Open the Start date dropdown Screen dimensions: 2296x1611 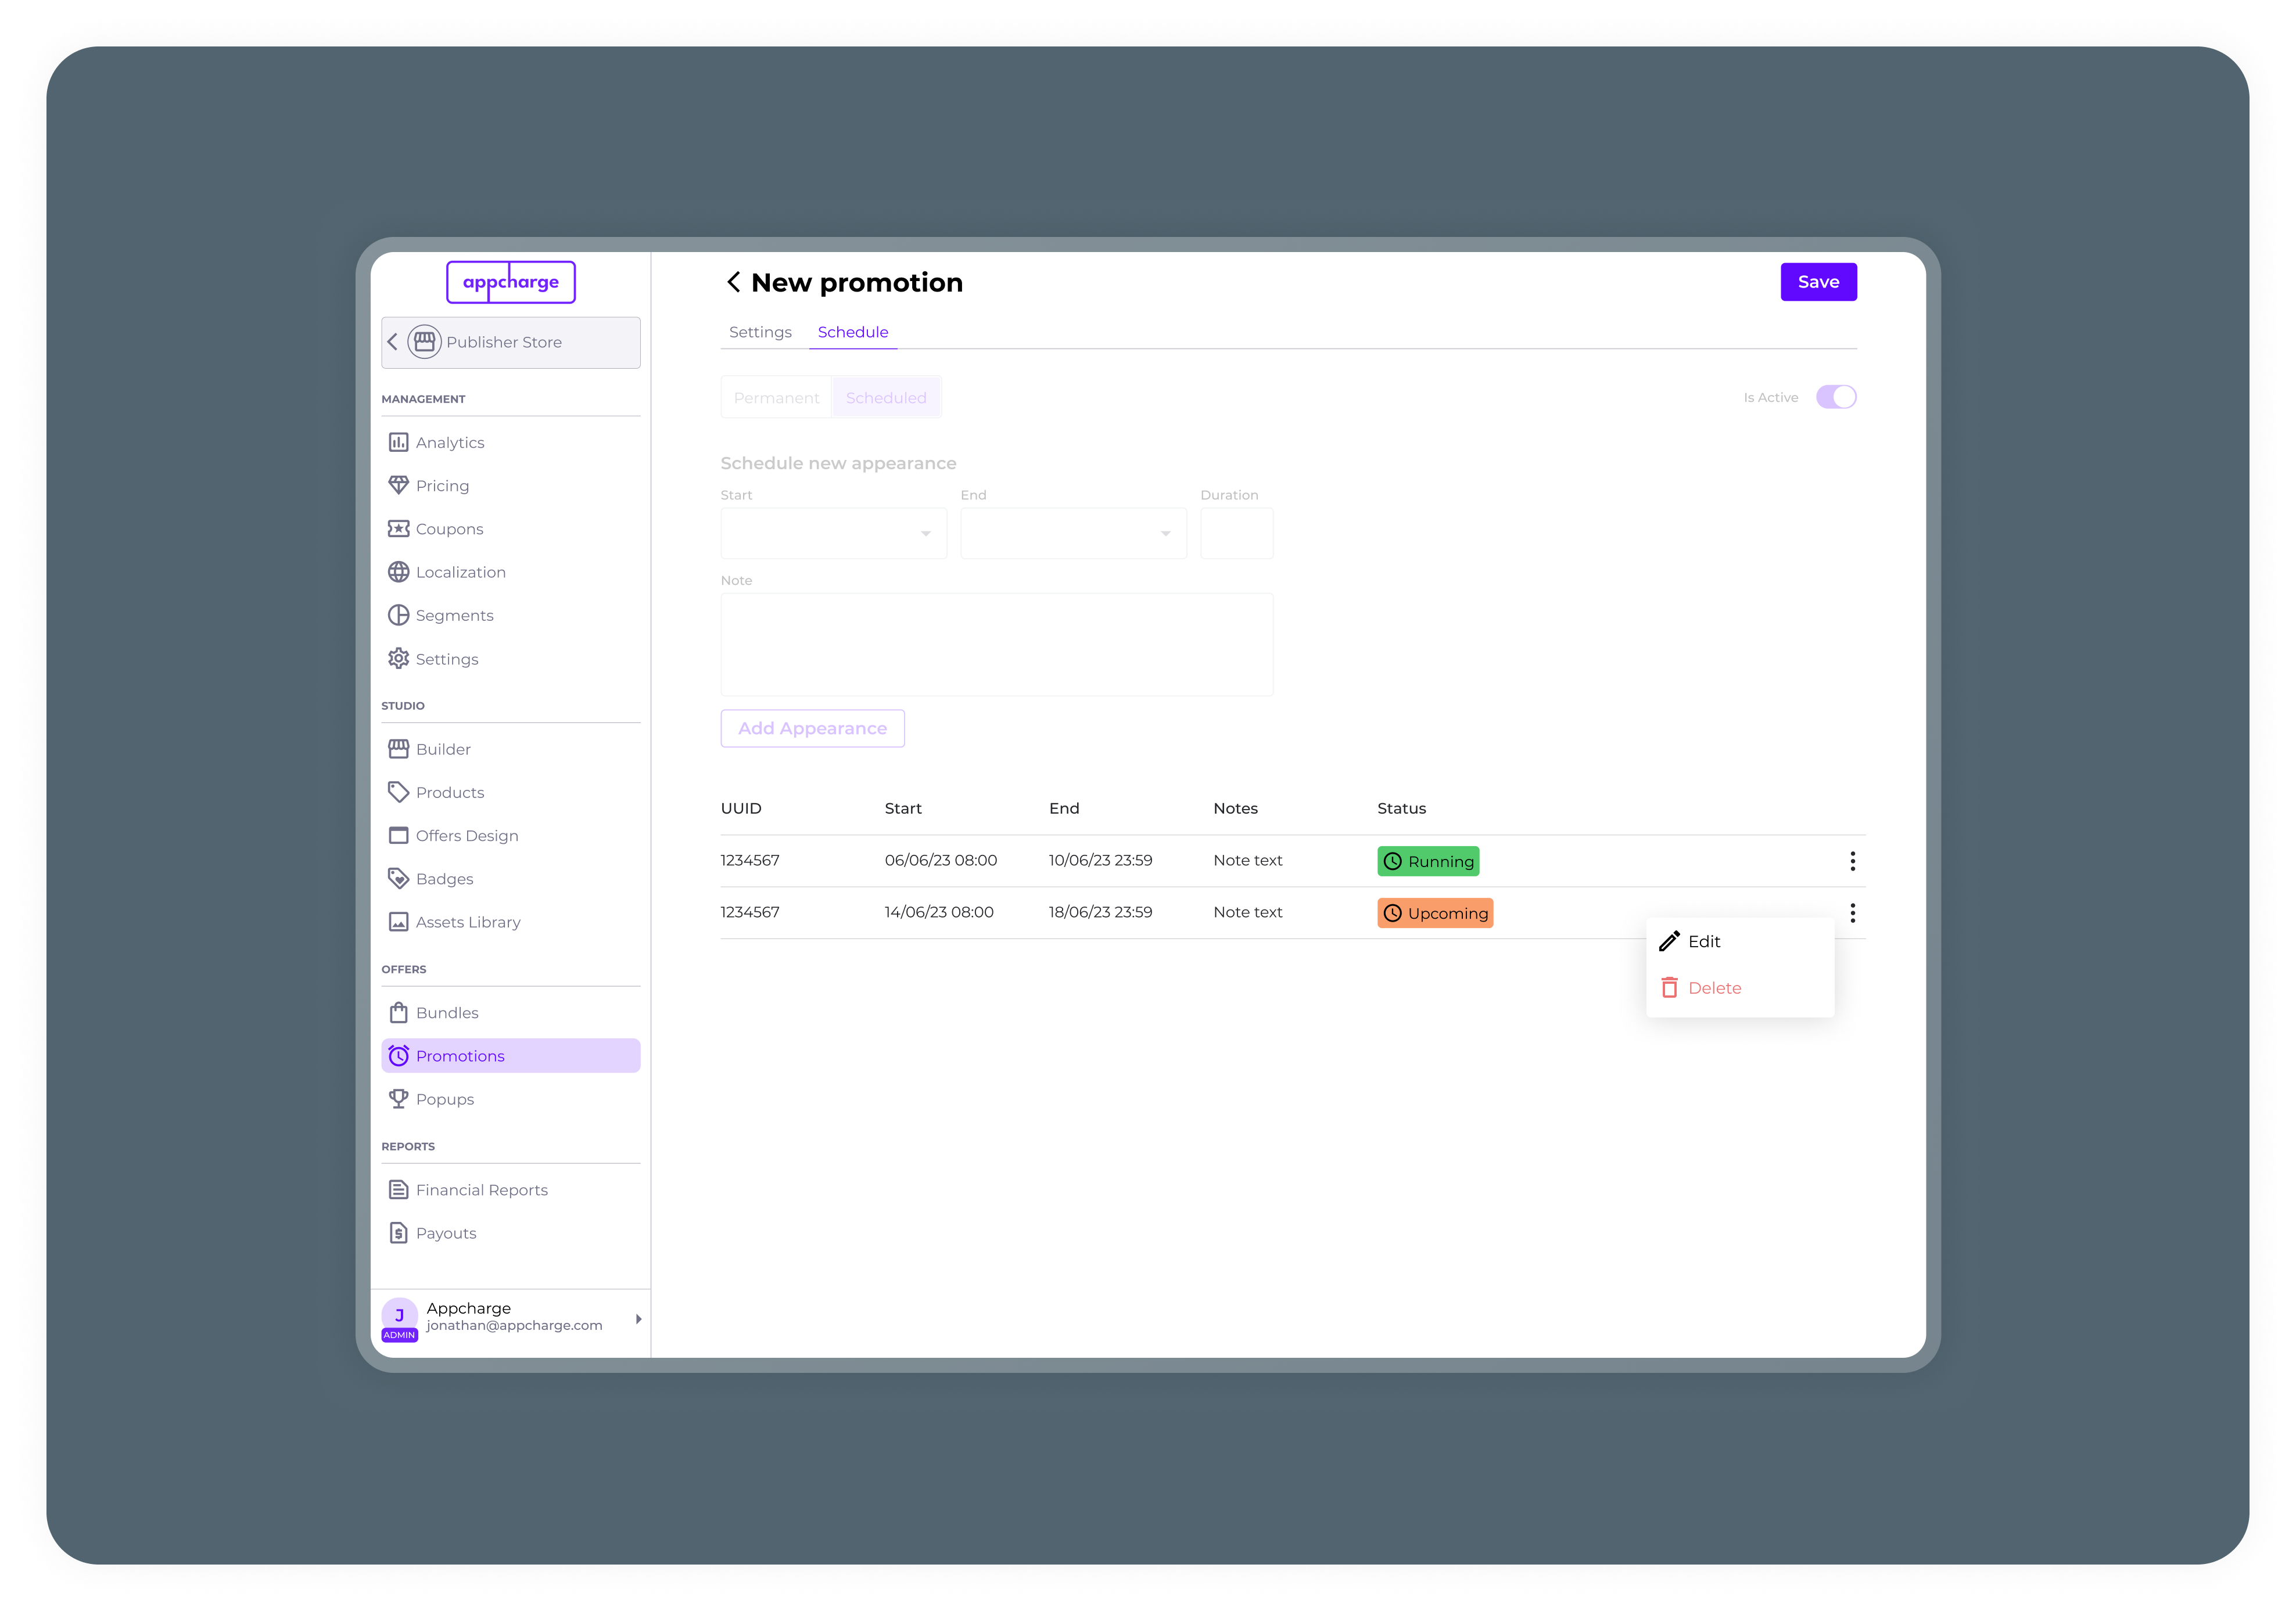point(833,533)
